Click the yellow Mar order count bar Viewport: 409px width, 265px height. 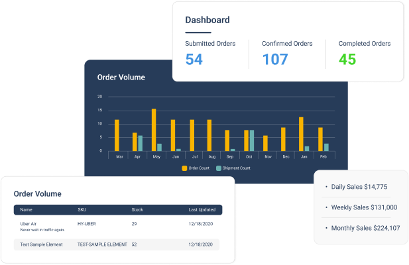[117, 135]
